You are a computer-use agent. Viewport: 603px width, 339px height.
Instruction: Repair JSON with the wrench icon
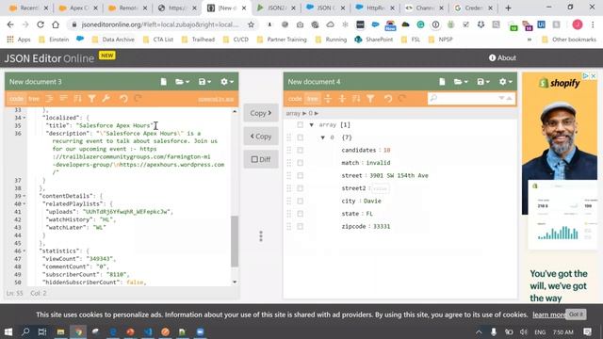tap(106, 99)
